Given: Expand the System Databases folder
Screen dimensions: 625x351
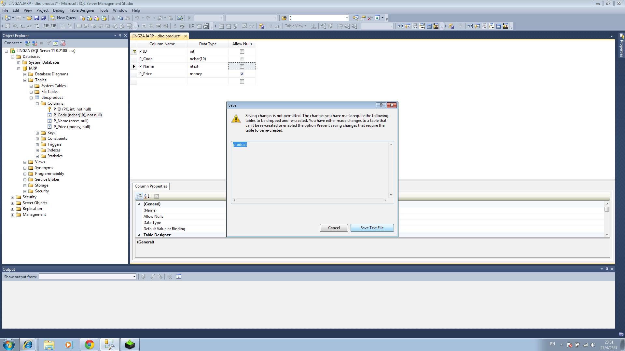Looking at the screenshot, I should 19,62.
